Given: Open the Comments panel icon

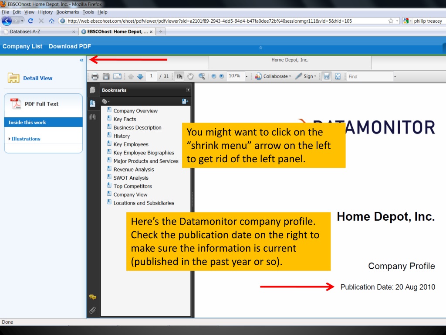Looking at the screenshot, I should pyautogui.click(x=93, y=297).
